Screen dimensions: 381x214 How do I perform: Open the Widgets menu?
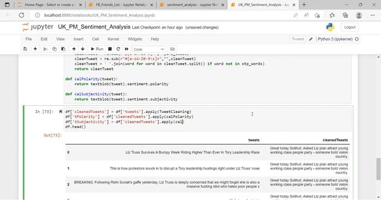pyautogui.click(x=135, y=39)
